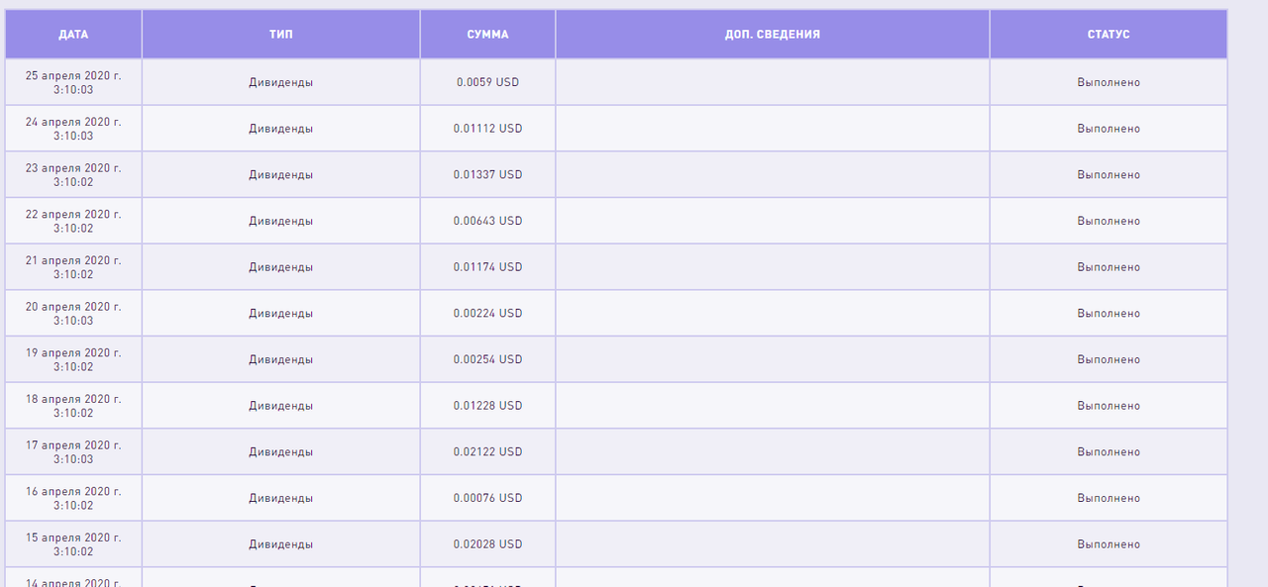Click the ДОП. СВЕДЕНИЯ column header
The image size is (1268, 587).
coord(772,35)
